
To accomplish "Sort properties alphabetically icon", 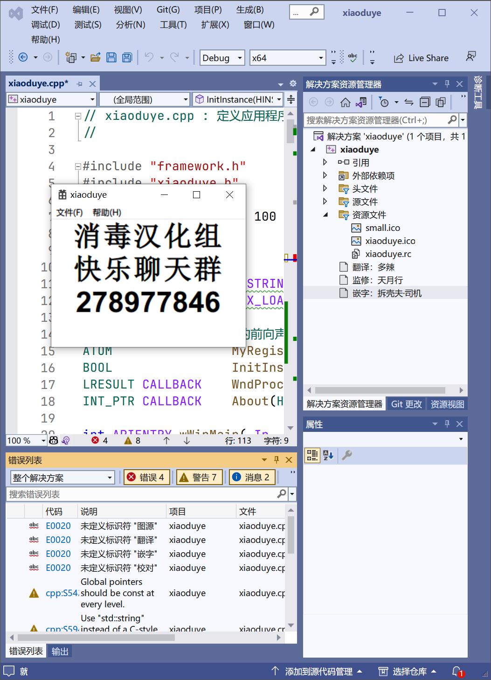I will click(x=328, y=455).
